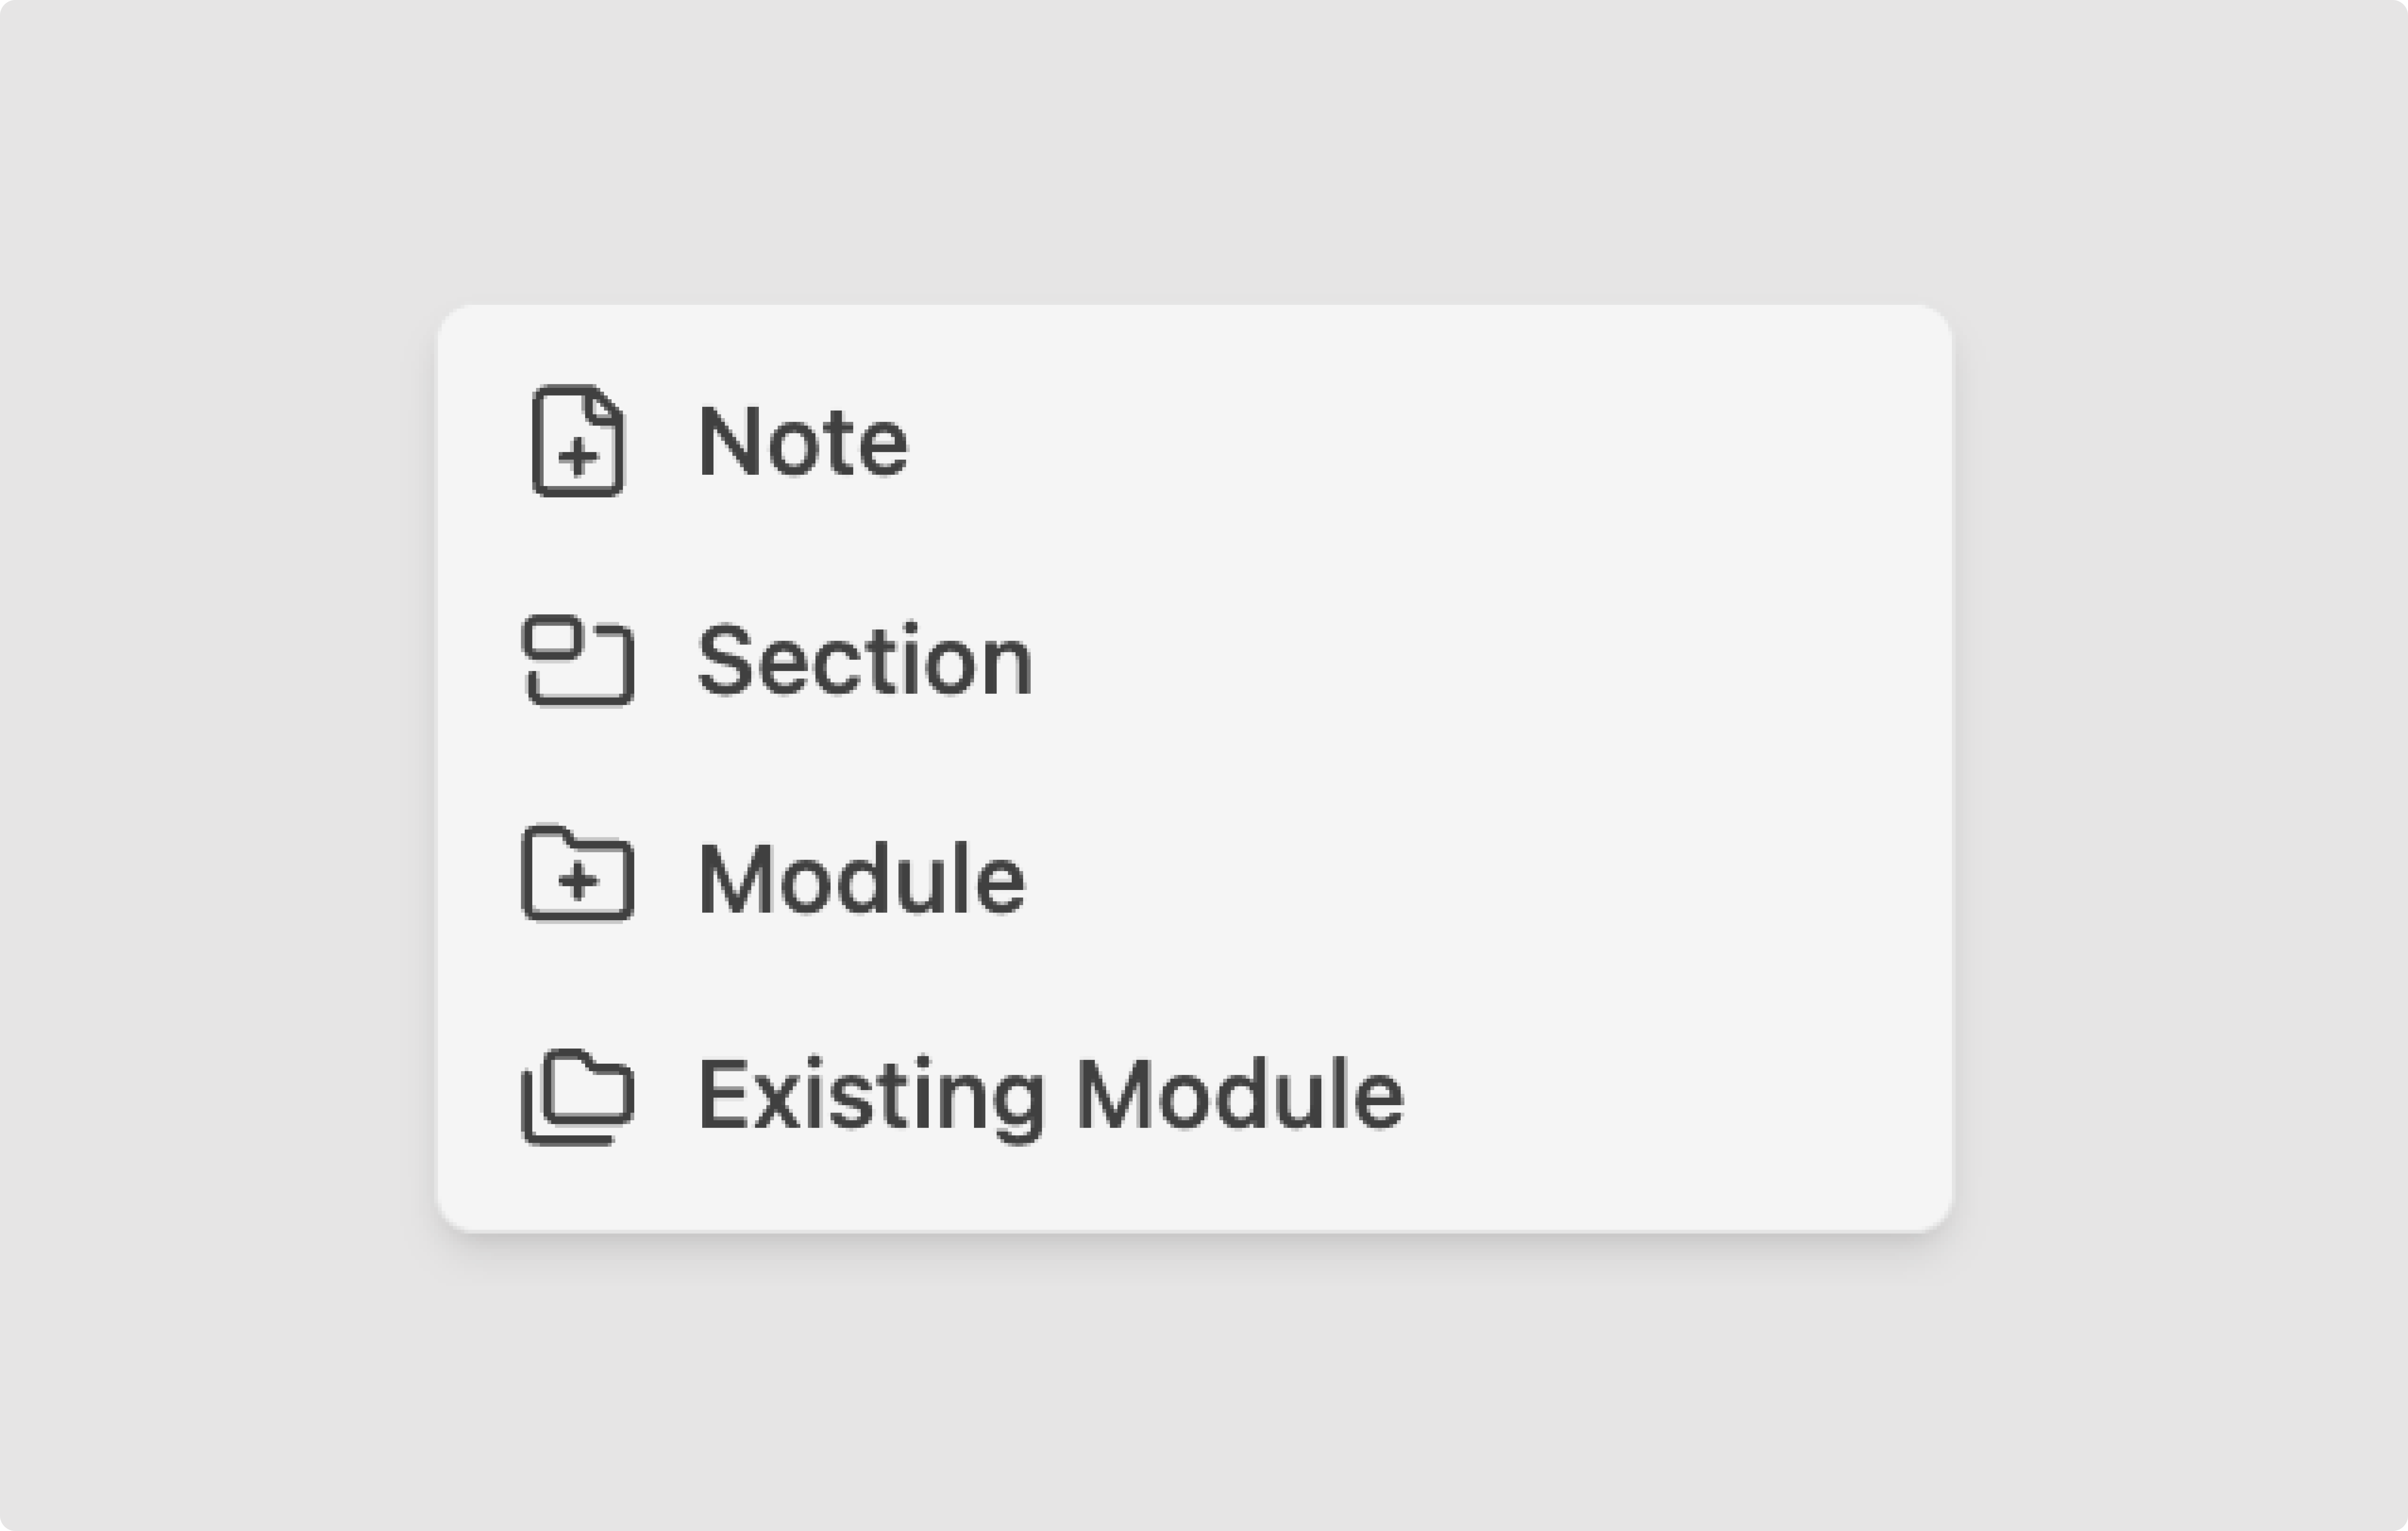The height and width of the screenshot is (1531, 2408).
Task: Create a new Module via its label
Action: pyautogui.click(x=861, y=878)
